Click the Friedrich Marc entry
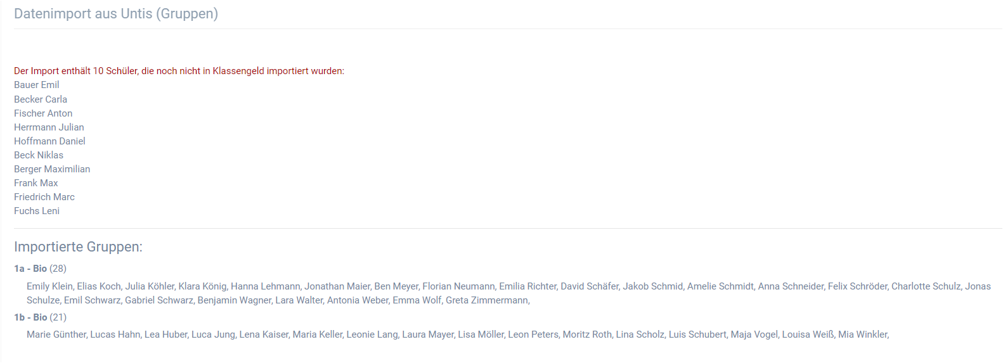Screen dimensions: 1003x363 44,197
